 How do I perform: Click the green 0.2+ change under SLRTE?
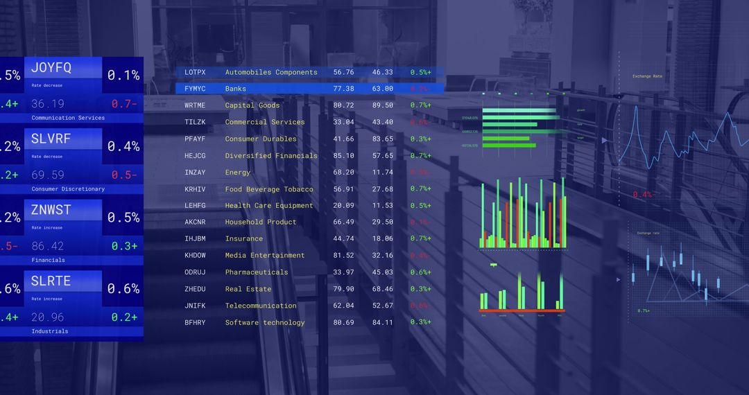pos(124,317)
